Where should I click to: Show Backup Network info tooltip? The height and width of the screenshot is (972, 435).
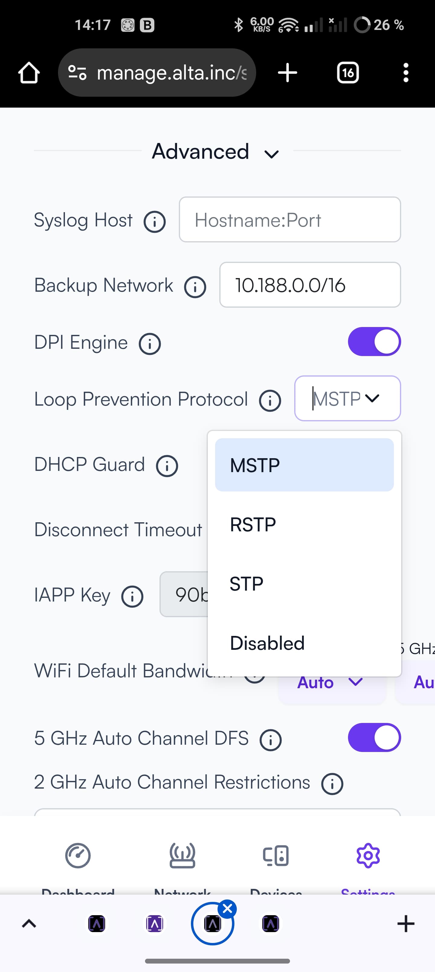(195, 287)
